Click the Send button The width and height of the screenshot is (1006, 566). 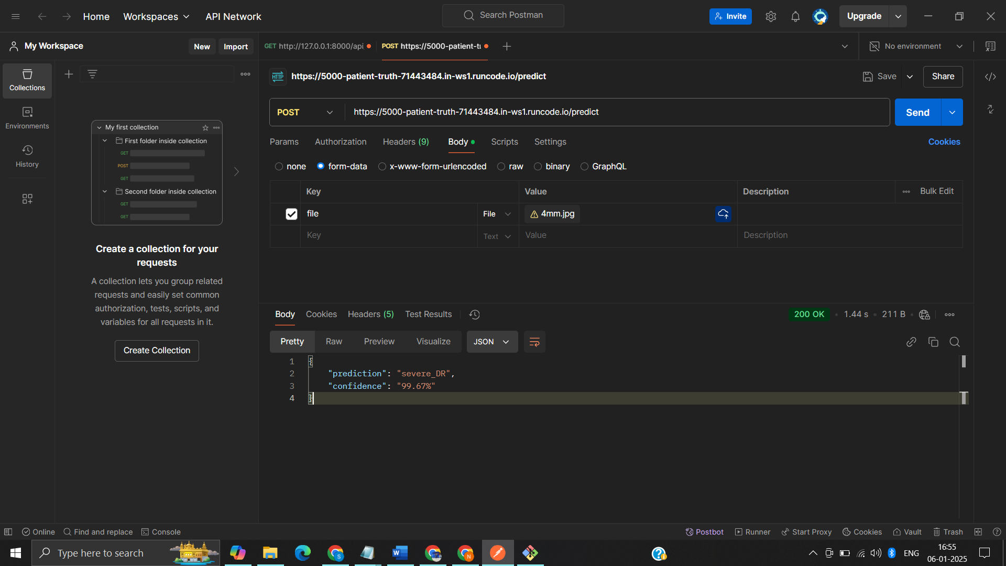[917, 112]
